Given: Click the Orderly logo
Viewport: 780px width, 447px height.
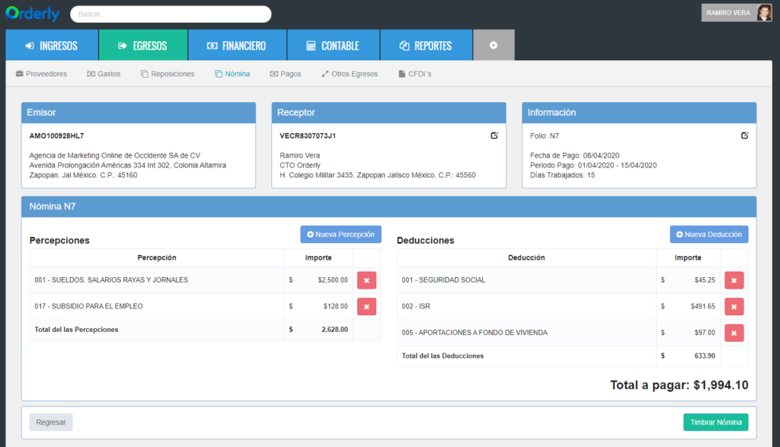Looking at the screenshot, I should click(x=33, y=14).
